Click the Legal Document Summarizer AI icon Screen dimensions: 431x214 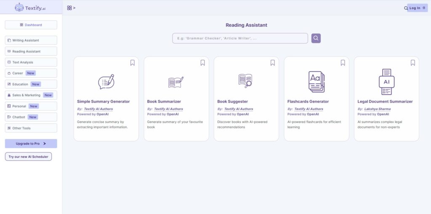(386, 82)
